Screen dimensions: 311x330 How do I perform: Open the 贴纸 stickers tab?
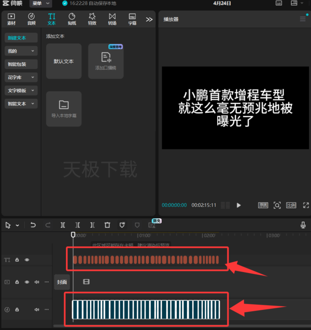pos(72,19)
